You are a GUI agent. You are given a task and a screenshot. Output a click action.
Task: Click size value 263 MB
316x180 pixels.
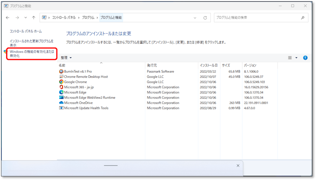click(235, 103)
